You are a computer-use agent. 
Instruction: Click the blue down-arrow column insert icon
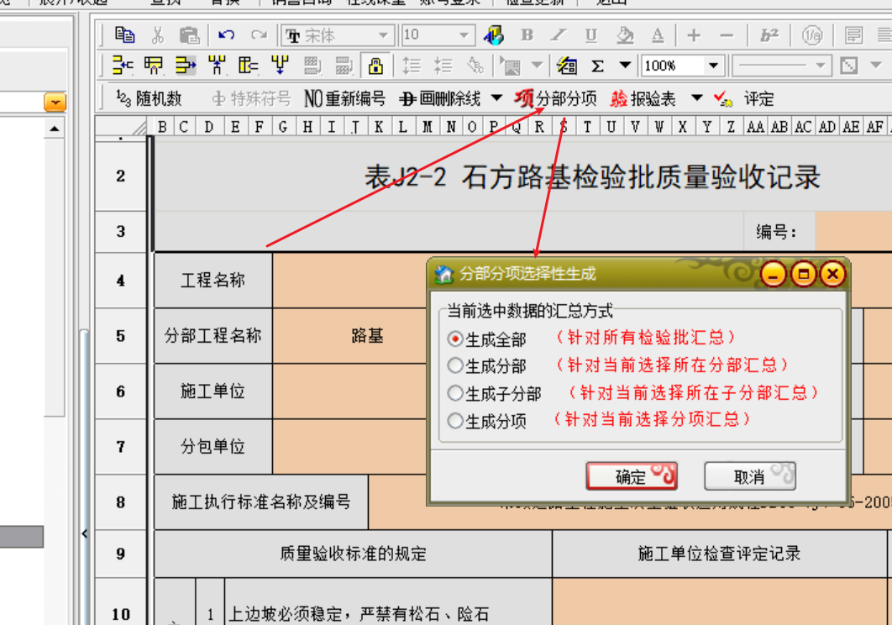tap(280, 66)
